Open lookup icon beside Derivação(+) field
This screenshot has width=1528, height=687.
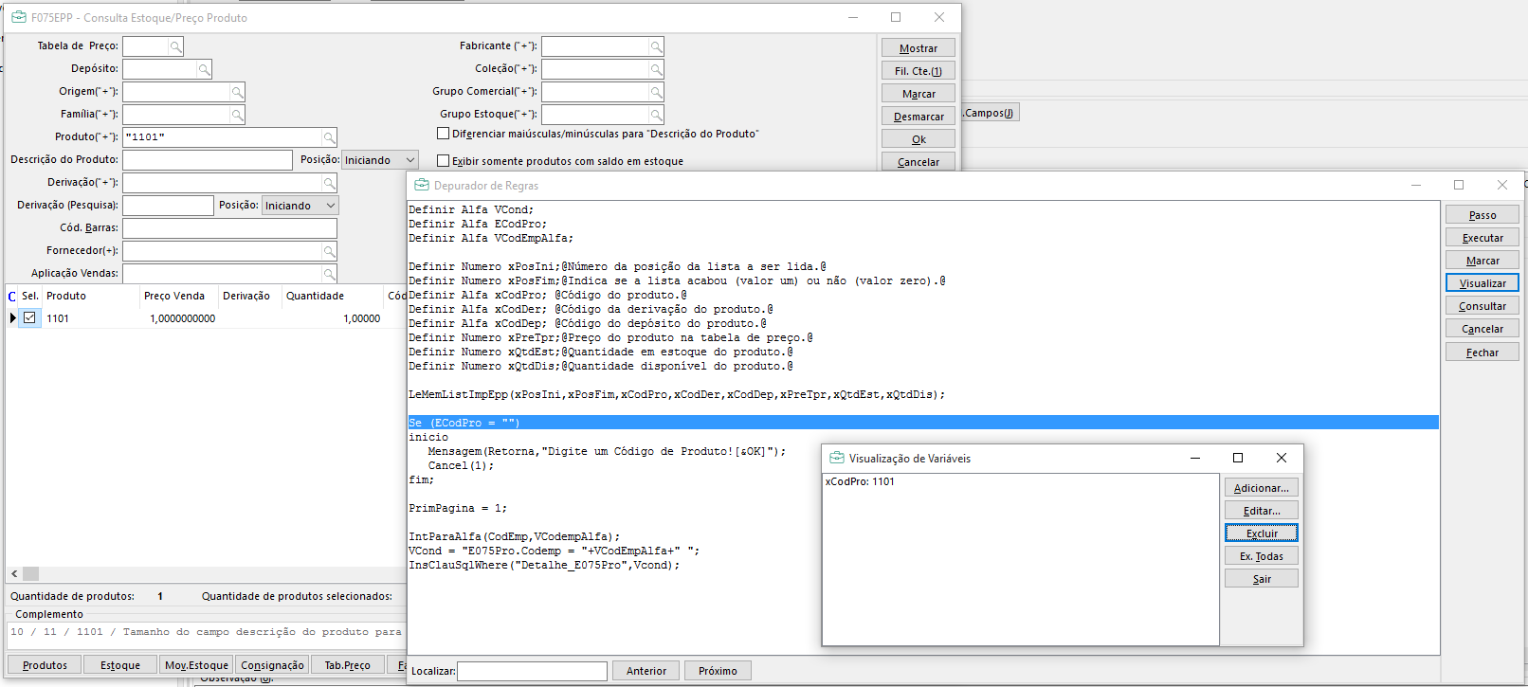(329, 183)
